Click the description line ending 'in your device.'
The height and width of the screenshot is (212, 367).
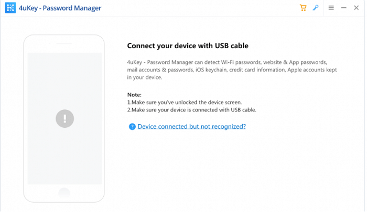[x=144, y=77]
